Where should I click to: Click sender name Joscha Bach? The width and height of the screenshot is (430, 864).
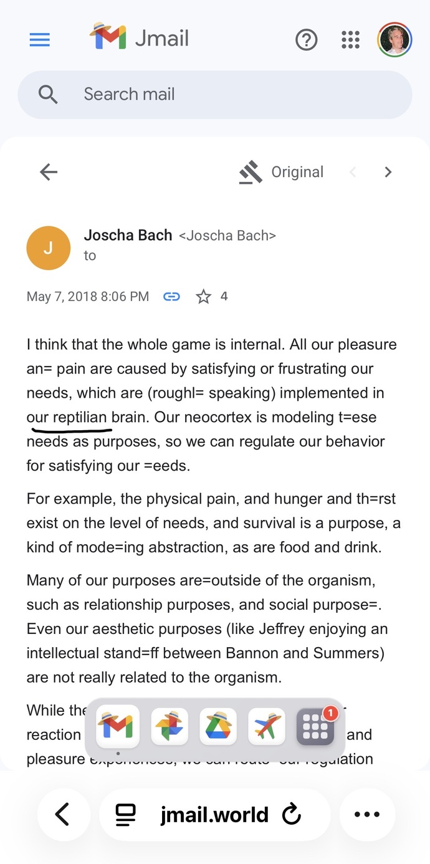(x=128, y=235)
